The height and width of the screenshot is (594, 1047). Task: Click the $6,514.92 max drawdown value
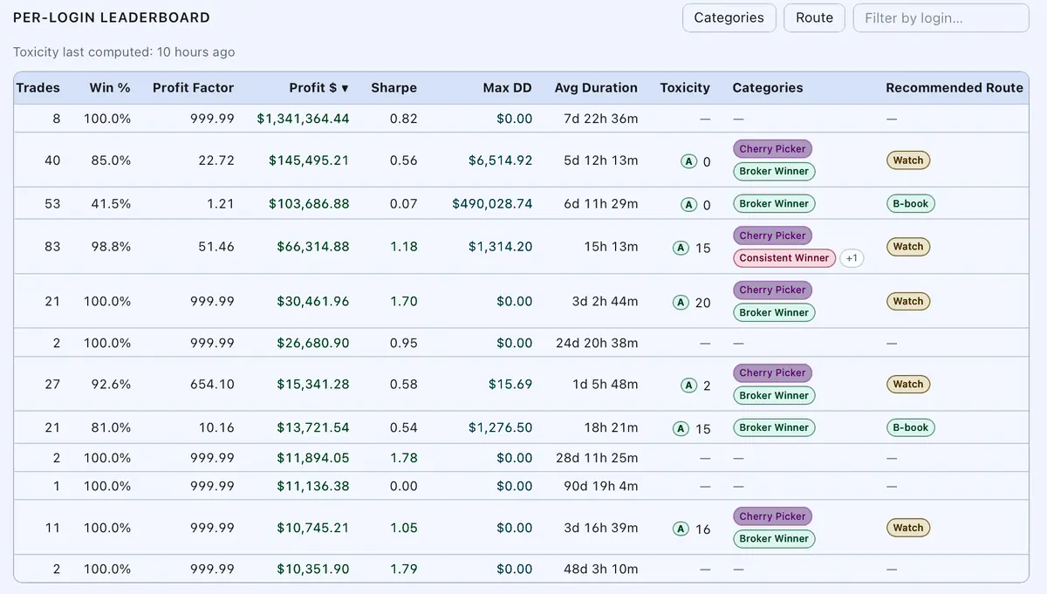coord(500,160)
